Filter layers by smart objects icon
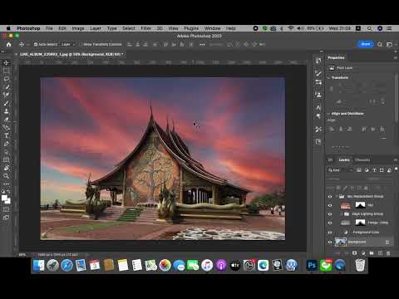Viewport: 399px width, 299px height. pos(389,170)
